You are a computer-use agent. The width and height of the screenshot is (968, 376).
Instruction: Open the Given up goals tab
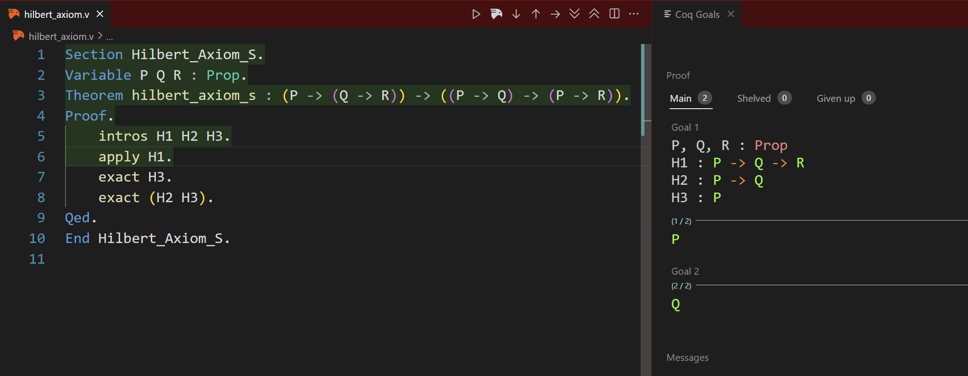[836, 99]
